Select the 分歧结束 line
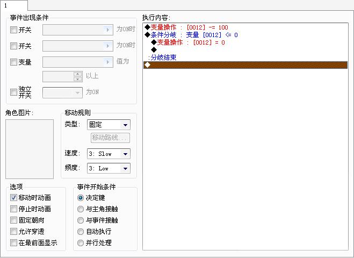 pyautogui.click(x=245, y=57)
